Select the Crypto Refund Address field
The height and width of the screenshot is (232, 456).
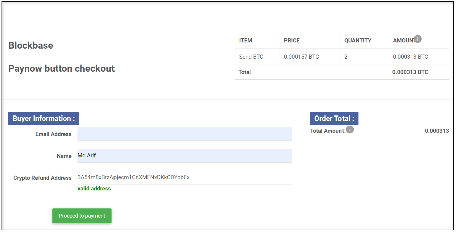[184, 177]
